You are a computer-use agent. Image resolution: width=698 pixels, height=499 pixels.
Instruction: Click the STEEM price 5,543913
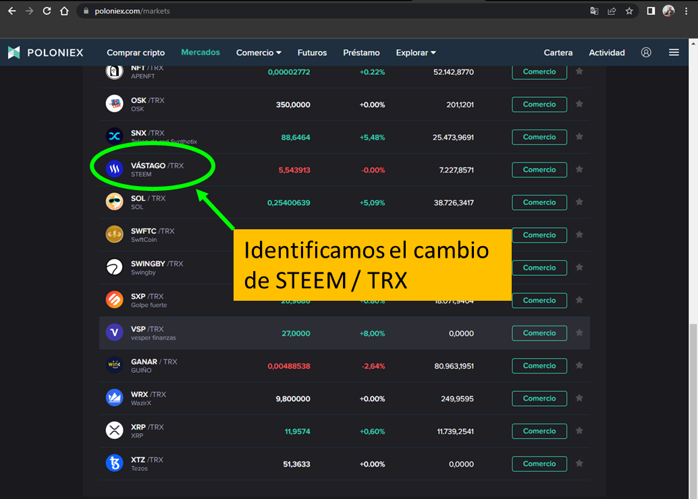[294, 170]
